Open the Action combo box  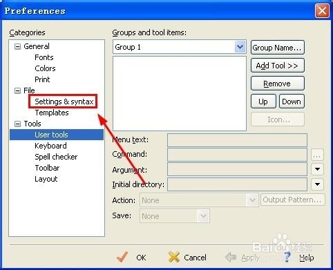199,200
